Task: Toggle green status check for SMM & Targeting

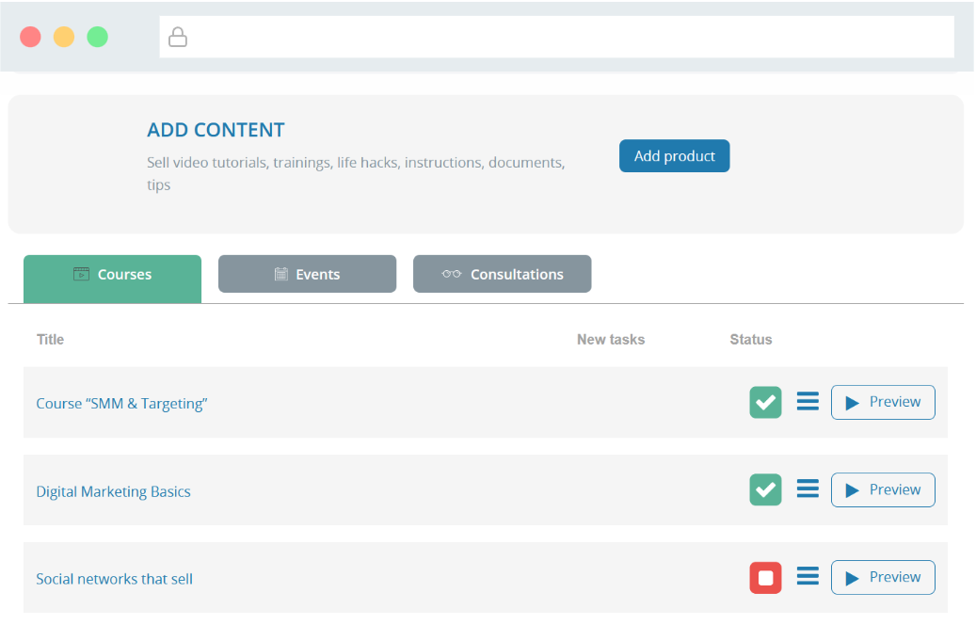Action: [x=765, y=402]
